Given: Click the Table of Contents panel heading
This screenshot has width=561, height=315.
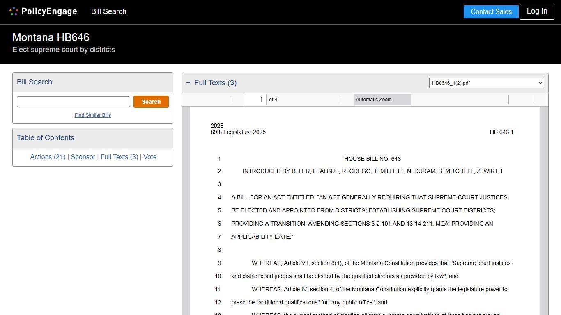Looking at the screenshot, I should (46, 138).
